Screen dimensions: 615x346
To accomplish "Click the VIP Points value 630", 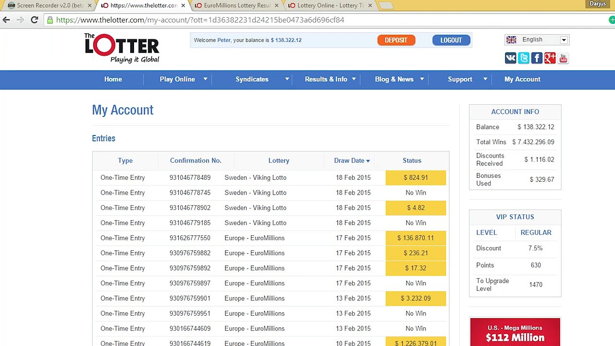I will click(536, 265).
